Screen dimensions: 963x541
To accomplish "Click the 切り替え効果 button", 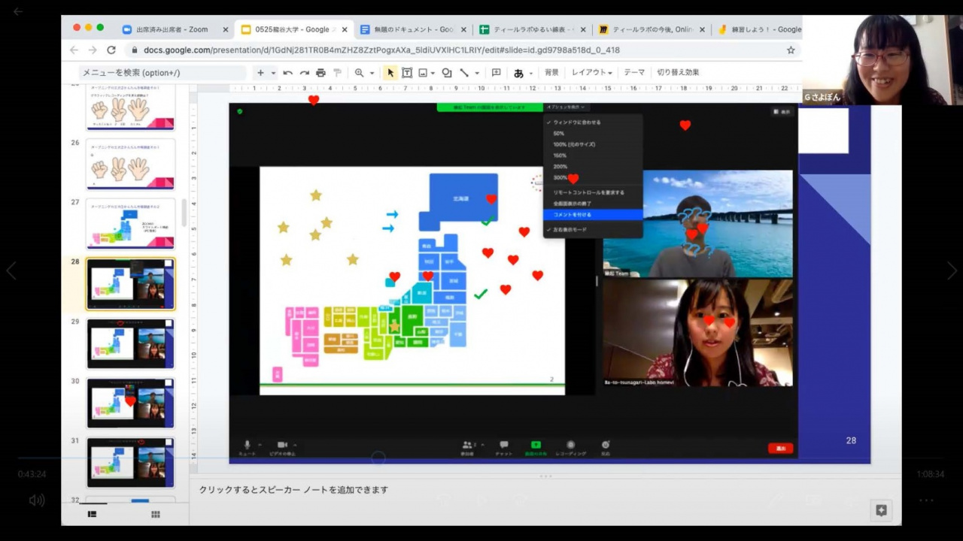I will [x=678, y=73].
